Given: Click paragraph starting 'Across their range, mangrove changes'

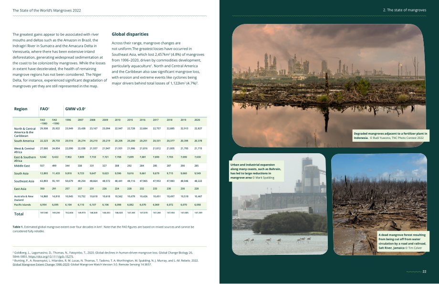Looking at the screenshot, I should 158,63.
